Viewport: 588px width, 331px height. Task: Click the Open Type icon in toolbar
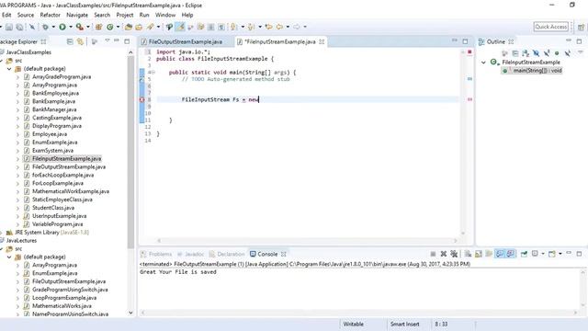tap(129, 27)
